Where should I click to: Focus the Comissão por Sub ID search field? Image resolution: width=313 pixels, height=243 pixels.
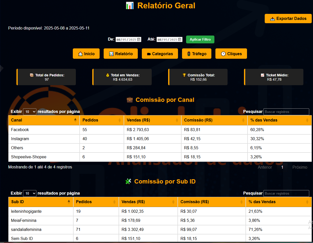286,193
